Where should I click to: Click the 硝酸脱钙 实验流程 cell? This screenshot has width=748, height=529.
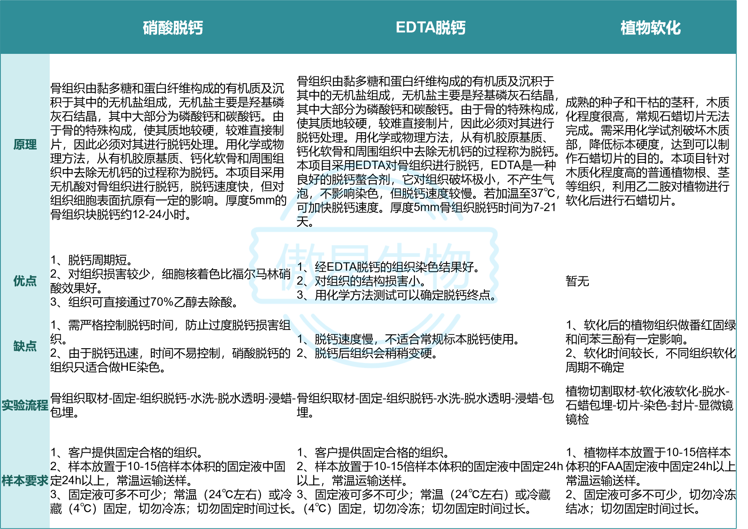coord(173,405)
